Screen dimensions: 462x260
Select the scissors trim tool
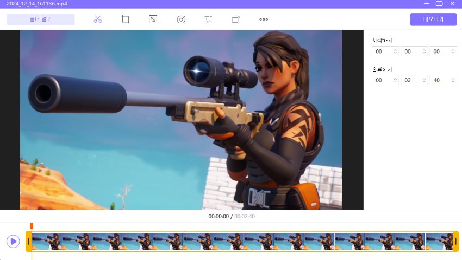(x=98, y=19)
